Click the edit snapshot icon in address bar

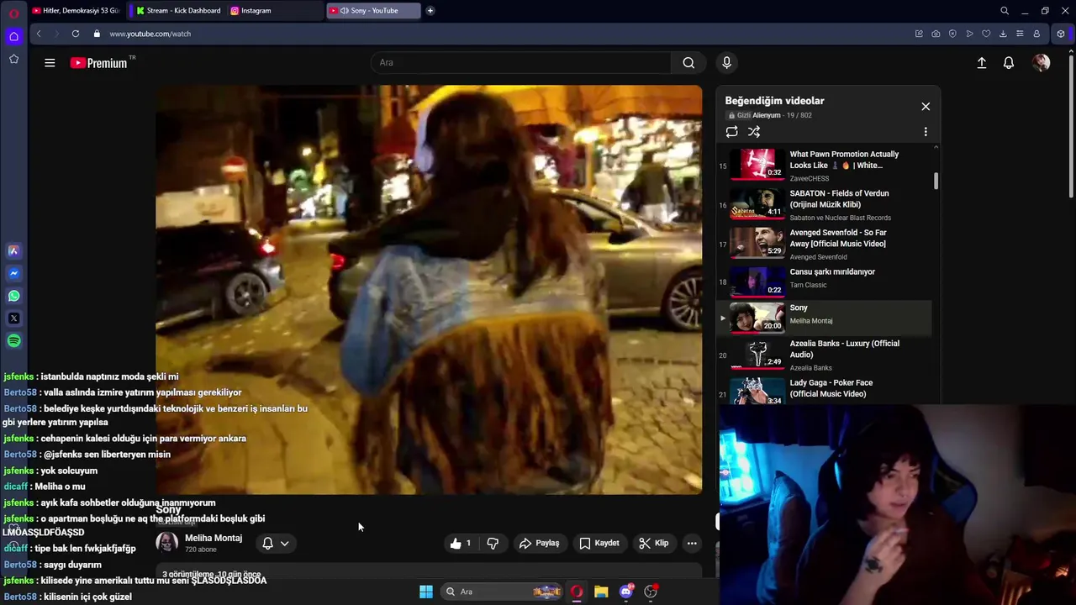click(x=919, y=34)
